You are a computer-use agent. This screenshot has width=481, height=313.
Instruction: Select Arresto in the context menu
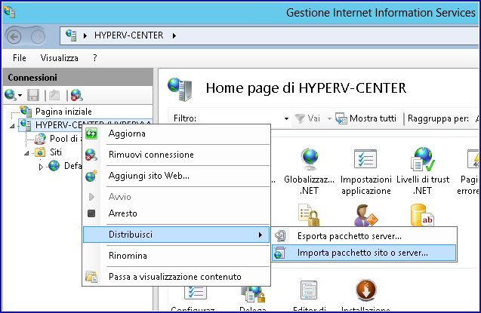tap(177, 213)
